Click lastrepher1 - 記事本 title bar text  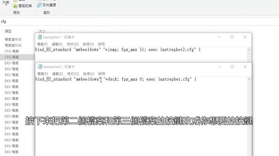58,37
